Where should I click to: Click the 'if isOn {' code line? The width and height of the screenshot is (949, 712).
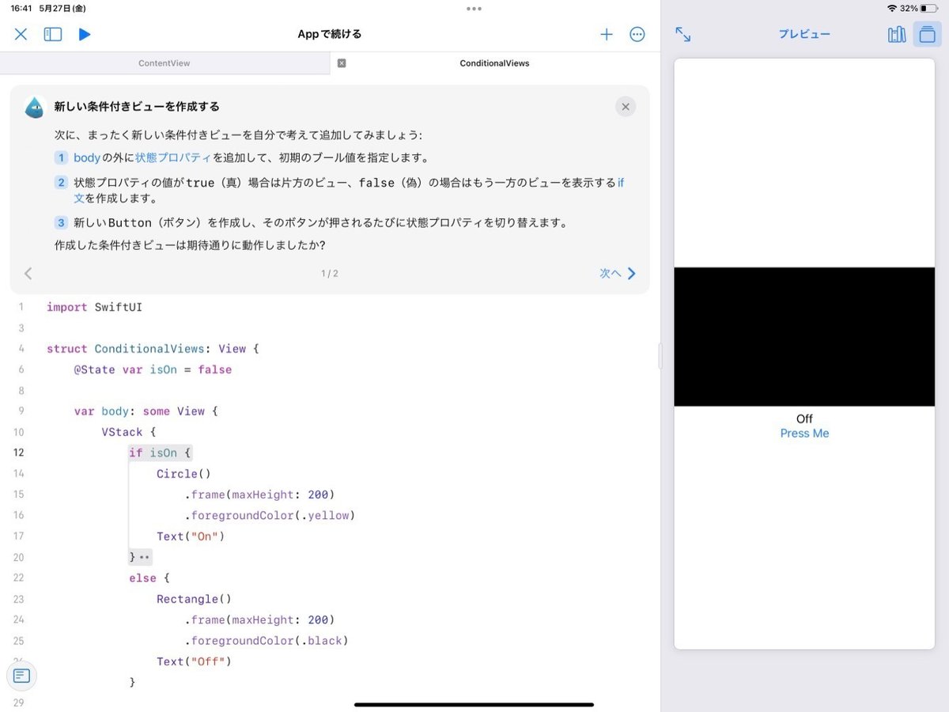click(x=161, y=453)
